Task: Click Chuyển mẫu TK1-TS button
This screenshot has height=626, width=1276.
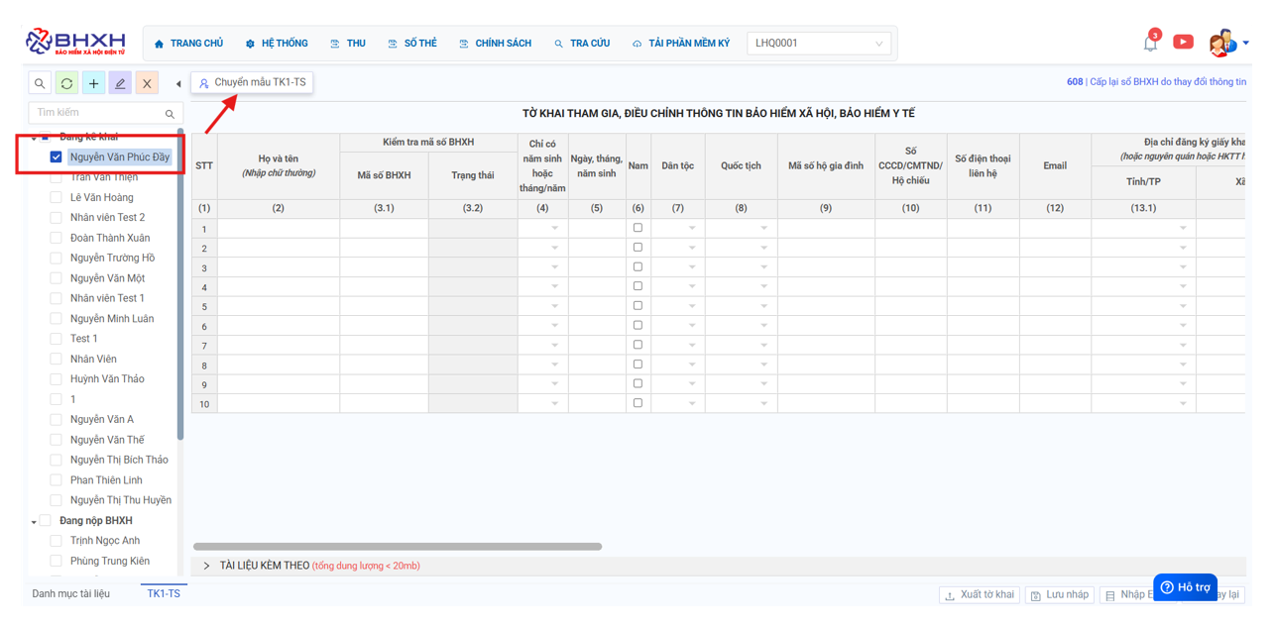Action: (253, 82)
